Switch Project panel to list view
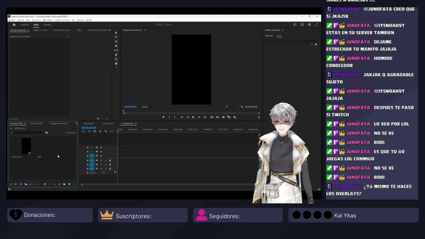This screenshot has width=425, height=239. tap(16, 184)
